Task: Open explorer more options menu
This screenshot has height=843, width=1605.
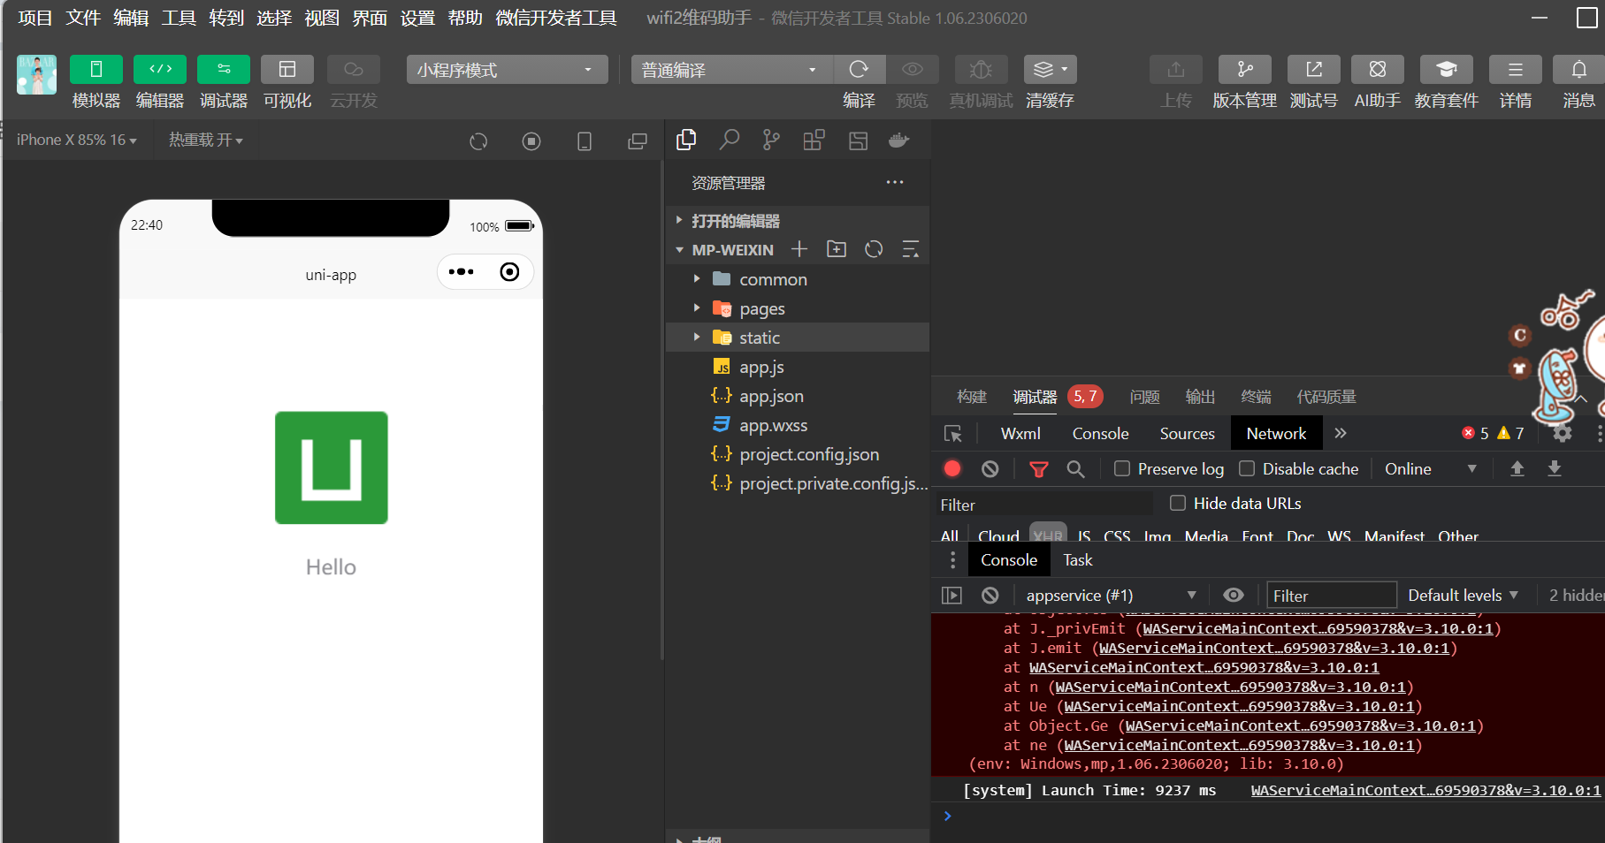Action: pos(895,182)
